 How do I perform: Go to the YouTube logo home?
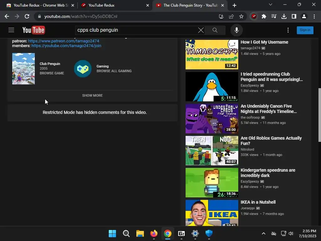34,30
